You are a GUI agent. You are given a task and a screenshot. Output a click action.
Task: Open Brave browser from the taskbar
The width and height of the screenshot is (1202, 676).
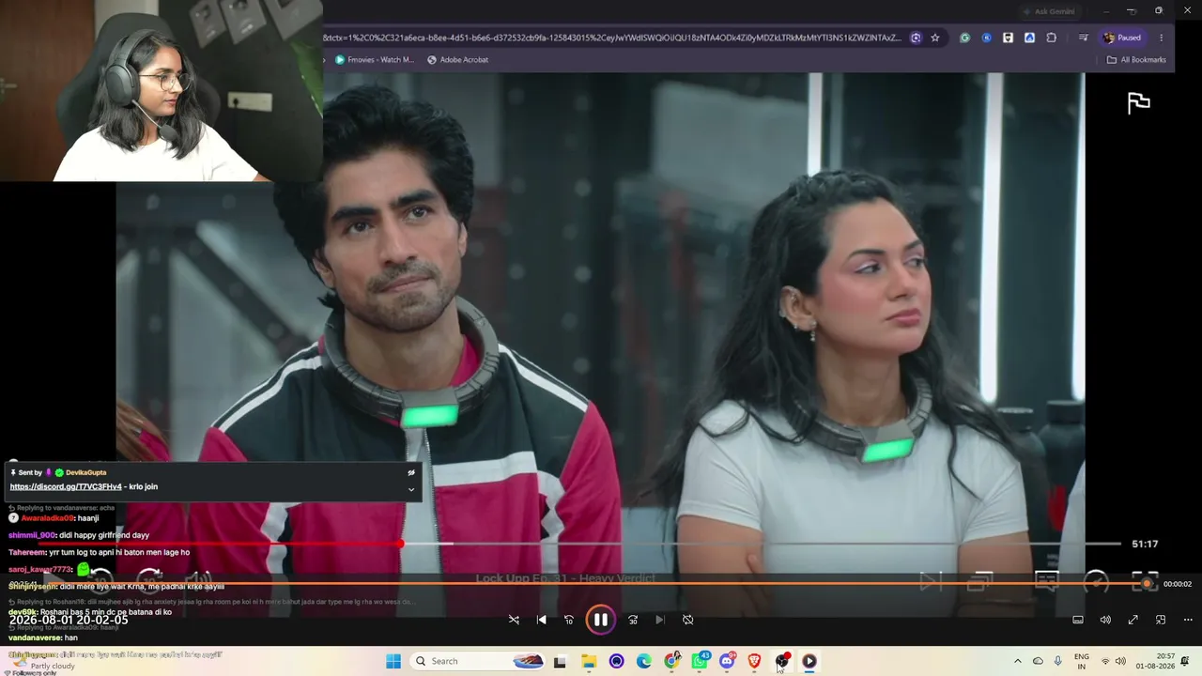pos(754,661)
